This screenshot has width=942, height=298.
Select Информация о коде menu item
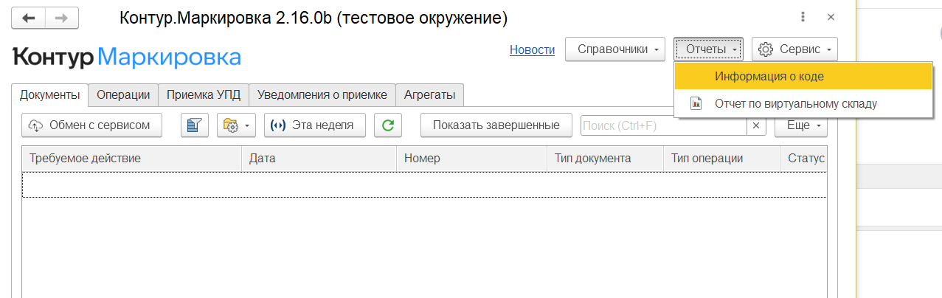pos(803,76)
